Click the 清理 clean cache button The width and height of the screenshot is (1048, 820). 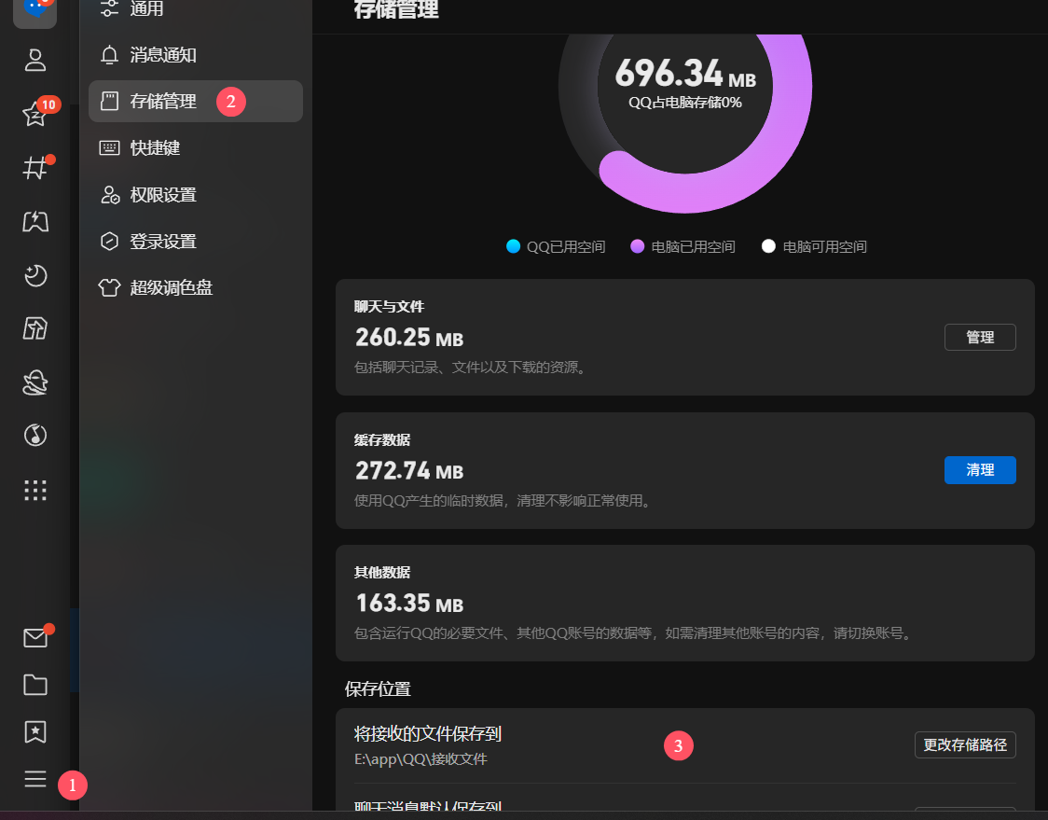tap(980, 470)
